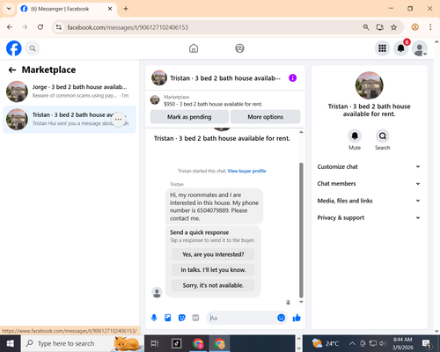Click the $950 Marketplace listing header
The image size is (440, 352).
(225, 100)
